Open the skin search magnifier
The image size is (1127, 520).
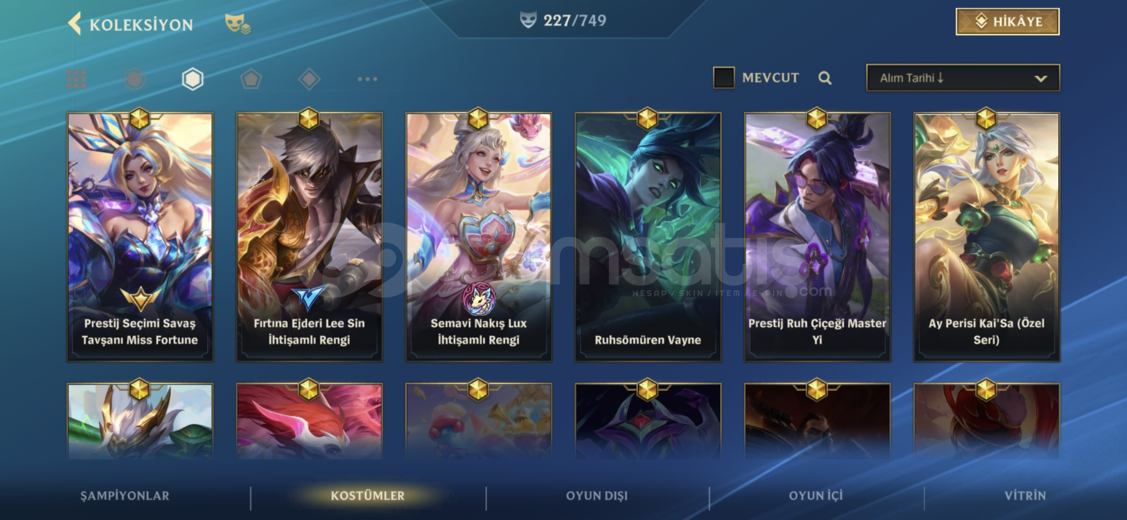click(x=825, y=78)
